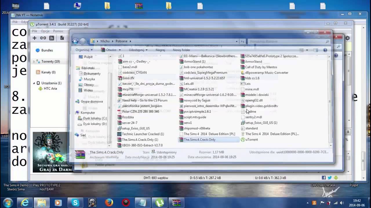371x208 pixels.
Task: Select the XBOX-360-ISO-Extract-V2.7.0 archive
Action: tap(140, 145)
